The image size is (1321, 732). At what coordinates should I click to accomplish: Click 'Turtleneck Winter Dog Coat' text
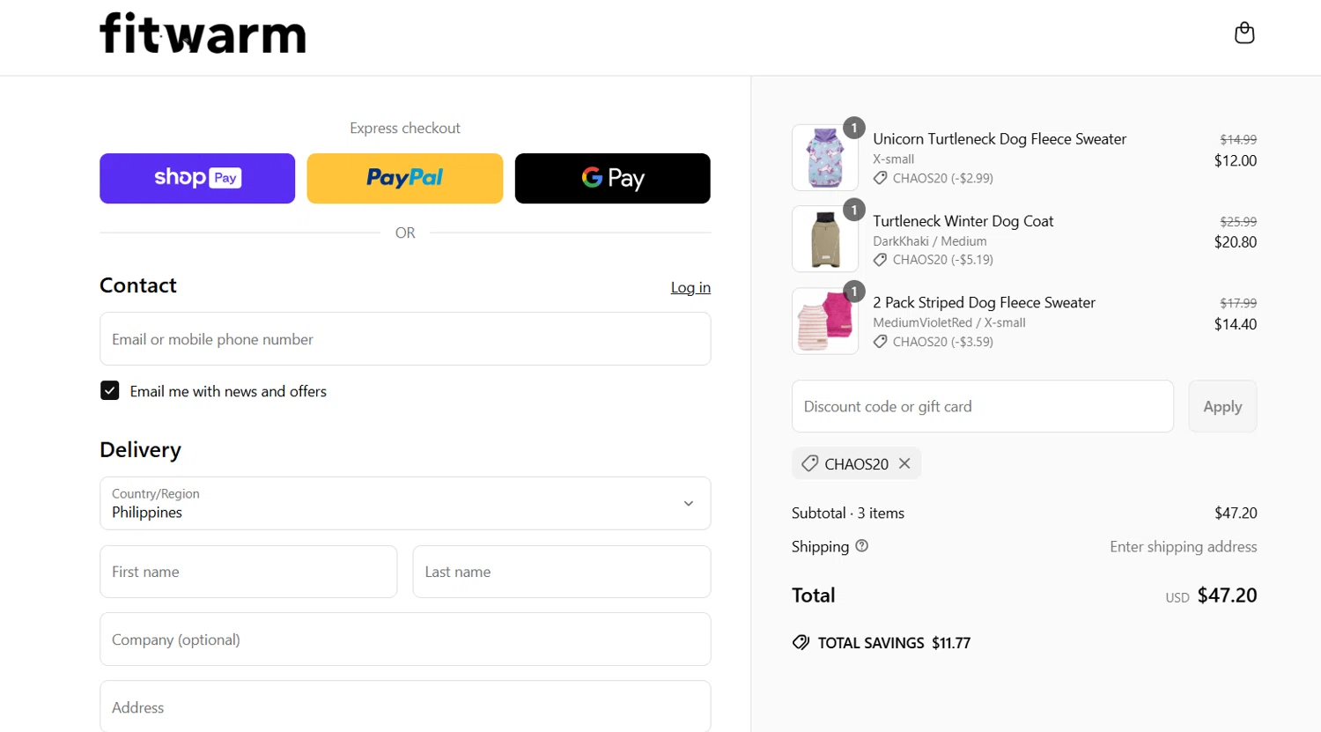pos(963,221)
